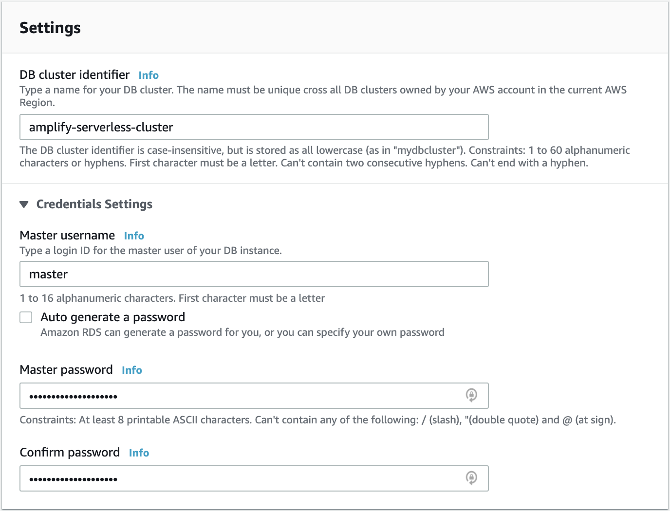Click the 'DB cluster identifier' field label

(x=74, y=75)
